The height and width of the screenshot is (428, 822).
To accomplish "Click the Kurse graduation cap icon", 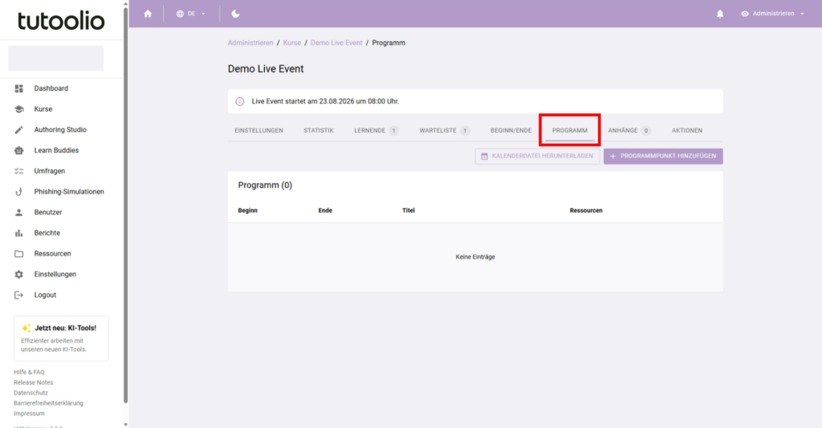I will (19, 109).
